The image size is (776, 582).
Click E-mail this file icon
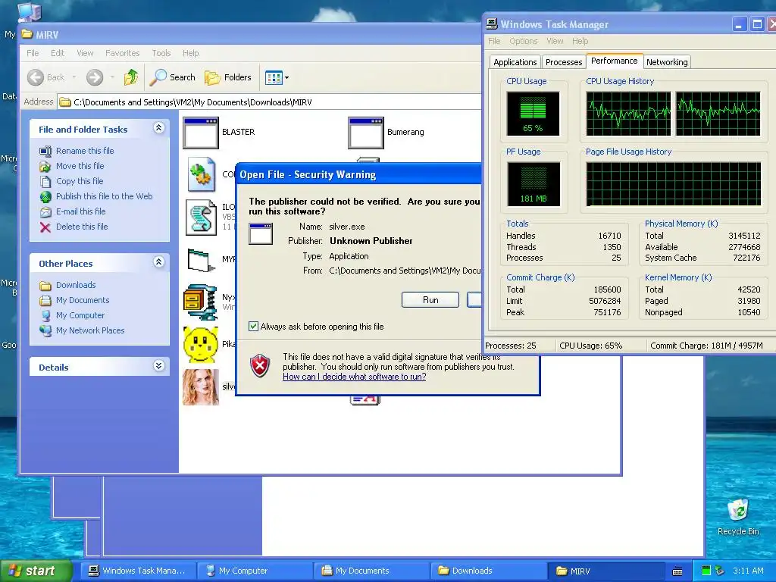click(x=45, y=212)
